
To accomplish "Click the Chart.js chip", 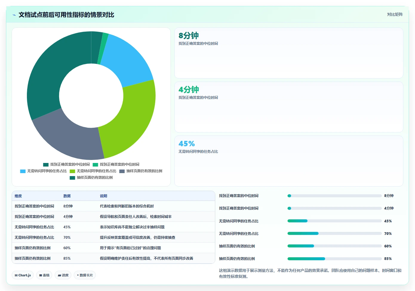I will [23, 275].
